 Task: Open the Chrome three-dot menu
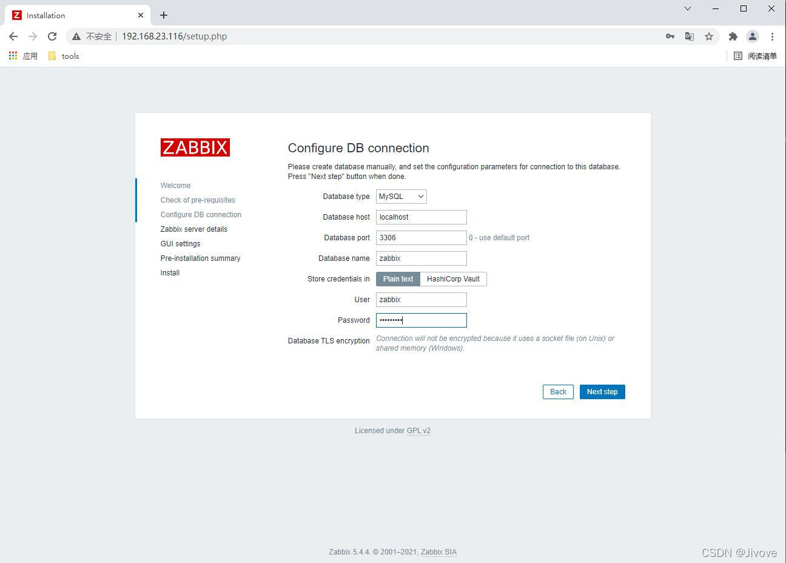tap(772, 36)
